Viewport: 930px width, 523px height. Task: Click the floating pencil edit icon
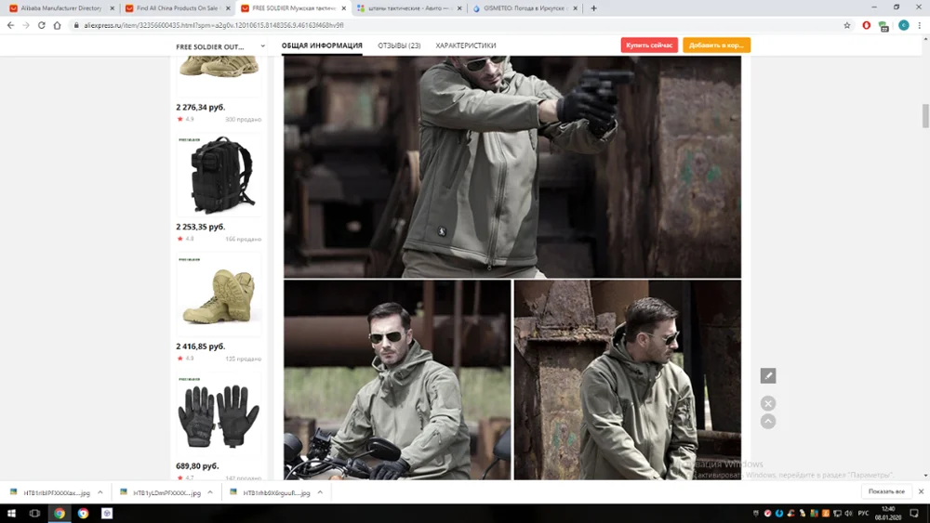(768, 375)
